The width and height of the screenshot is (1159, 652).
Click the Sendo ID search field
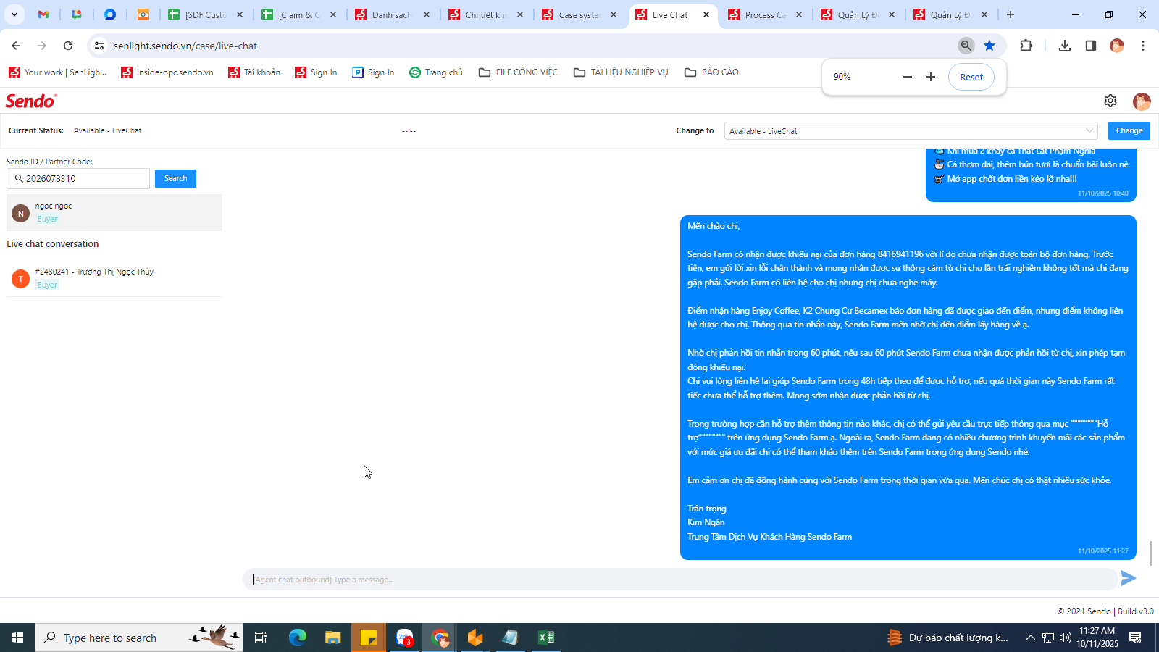[78, 178]
